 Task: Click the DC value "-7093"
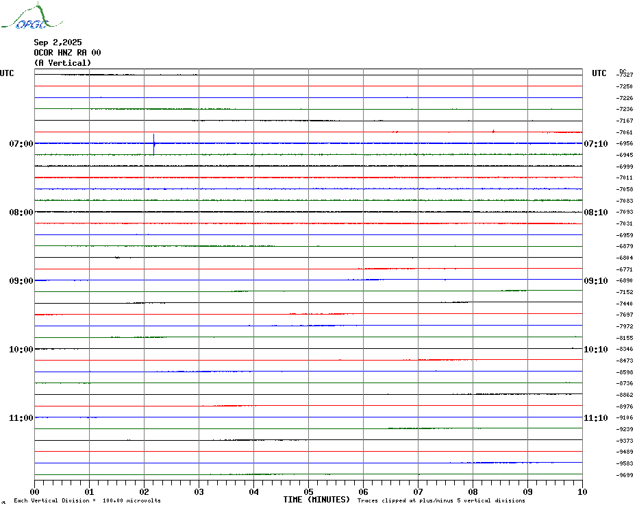click(x=625, y=212)
